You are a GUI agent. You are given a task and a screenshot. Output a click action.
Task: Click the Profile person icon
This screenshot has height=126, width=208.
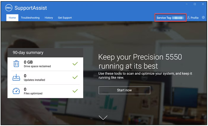click(188, 17)
